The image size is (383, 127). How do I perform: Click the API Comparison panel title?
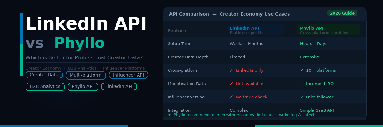coord(229,14)
